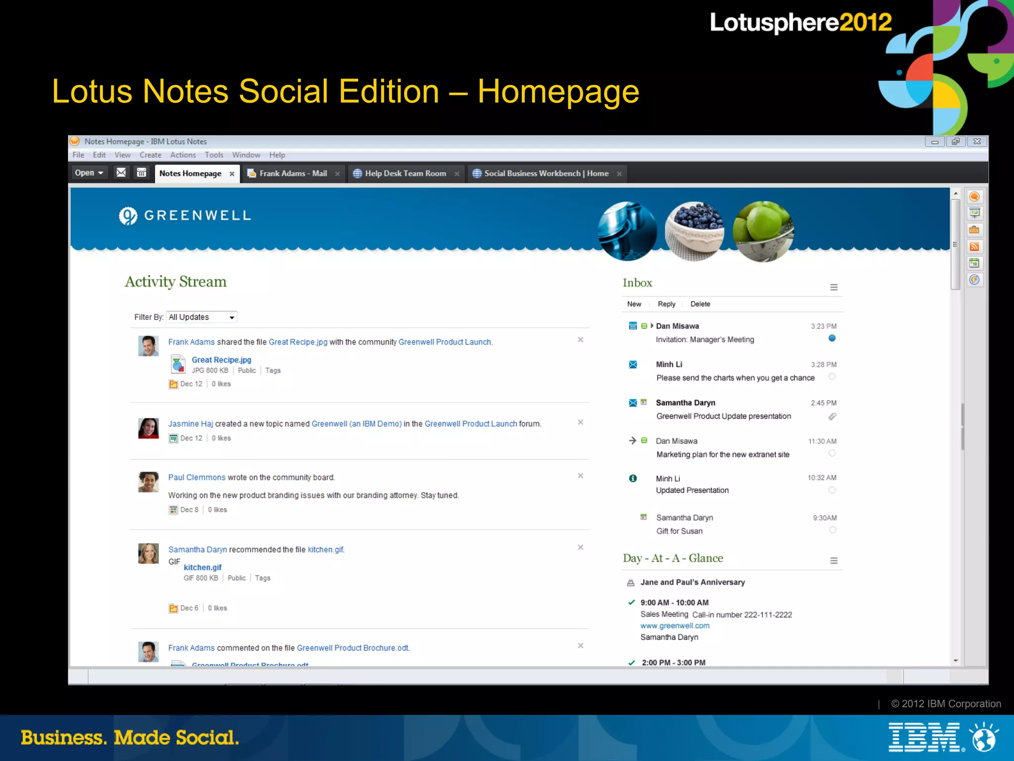Click Frank Adams avatar on shared-file post
Screen dimensions: 1014x761
click(148, 346)
